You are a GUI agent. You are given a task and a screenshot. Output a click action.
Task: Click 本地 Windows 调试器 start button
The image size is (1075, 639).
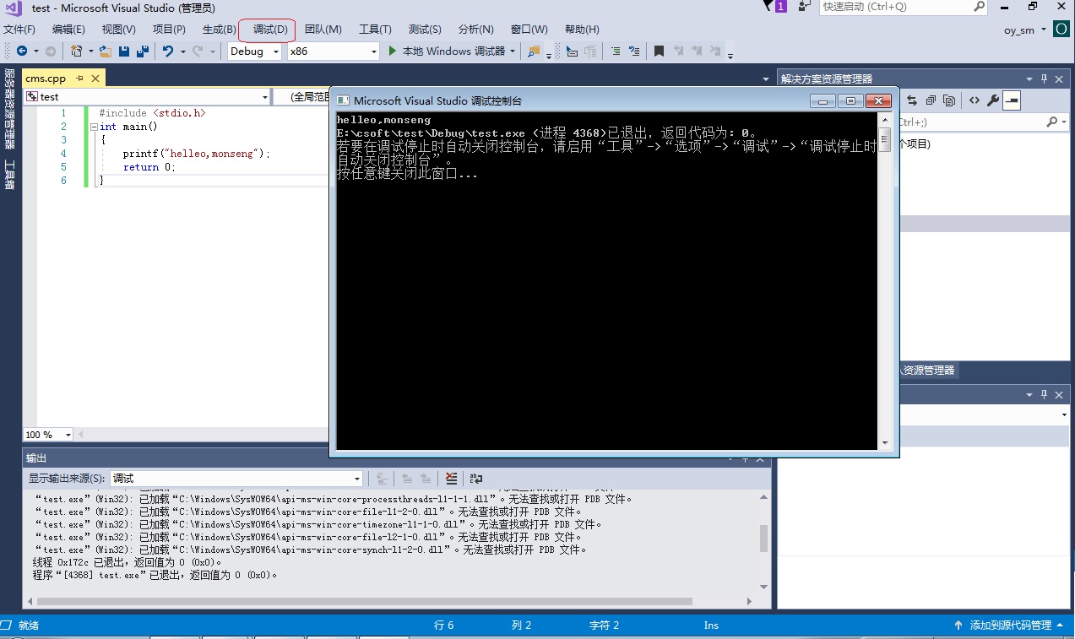[x=446, y=51]
